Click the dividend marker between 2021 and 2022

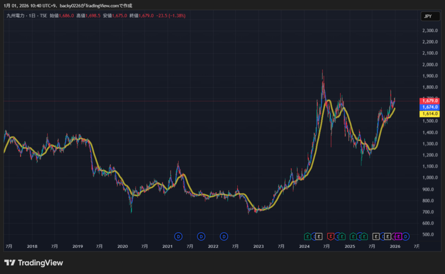201,237
